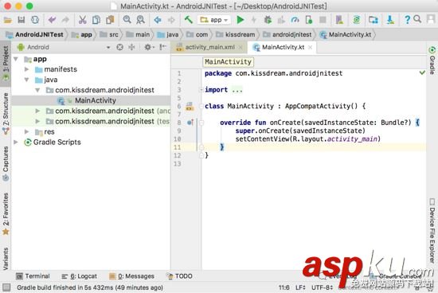Click the hide project panel icon
This screenshot has width=438, height=293.
coord(162,47)
